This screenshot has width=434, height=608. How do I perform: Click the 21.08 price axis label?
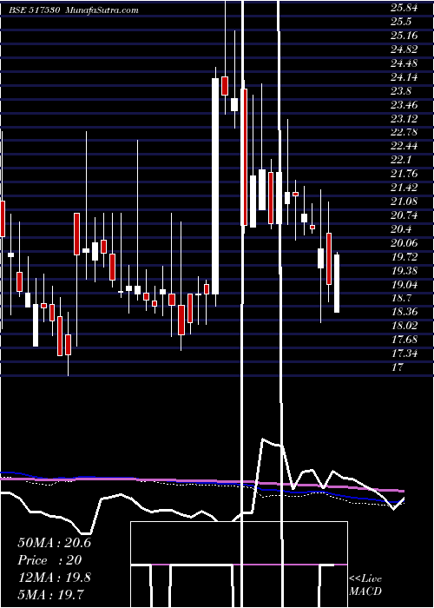[404, 202]
